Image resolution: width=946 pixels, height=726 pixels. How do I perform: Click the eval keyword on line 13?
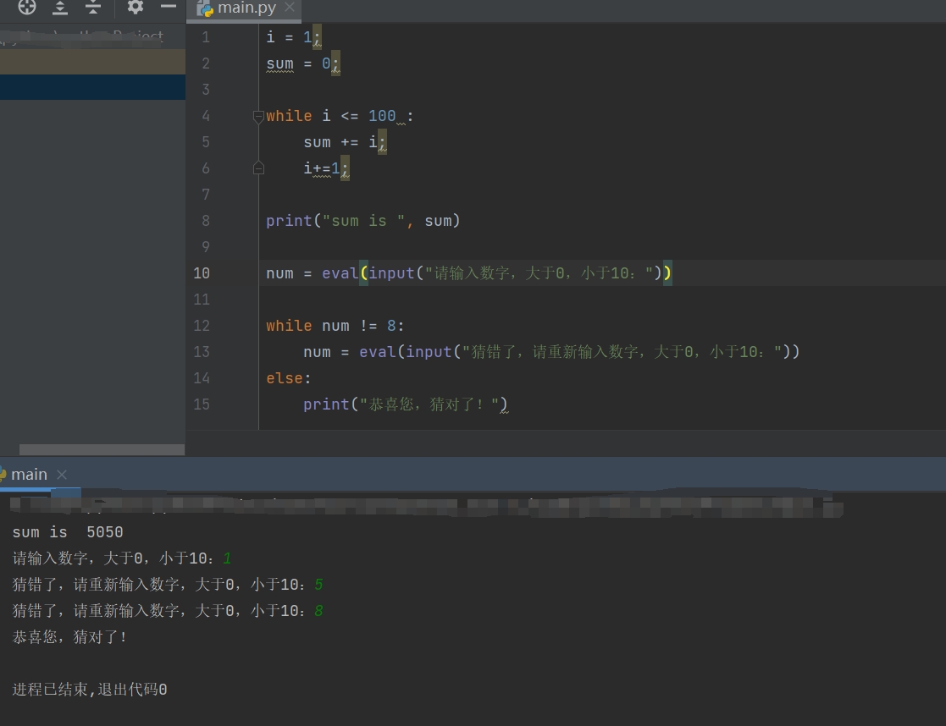(x=377, y=352)
